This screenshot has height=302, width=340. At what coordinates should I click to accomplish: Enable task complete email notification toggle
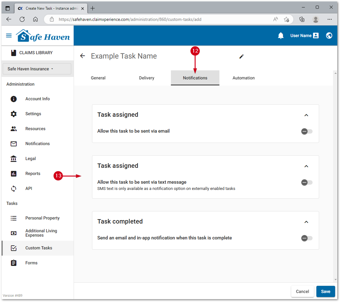306,238
